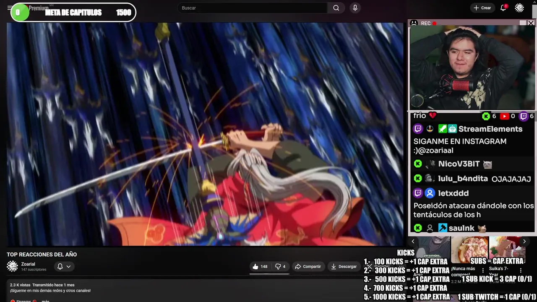Go to next suggestion chips arrow
537x302 pixels.
[524, 241]
